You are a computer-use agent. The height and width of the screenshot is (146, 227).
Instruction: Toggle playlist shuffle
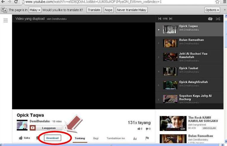tap(218, 19)
